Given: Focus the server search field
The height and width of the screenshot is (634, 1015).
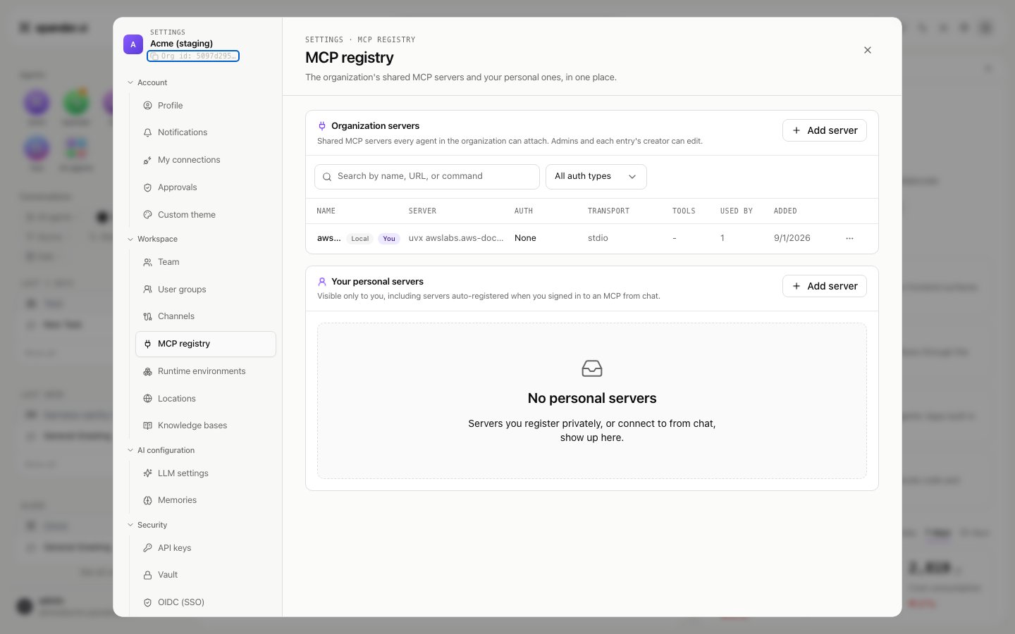Looking at the screenshot, I should pos(427,177).
